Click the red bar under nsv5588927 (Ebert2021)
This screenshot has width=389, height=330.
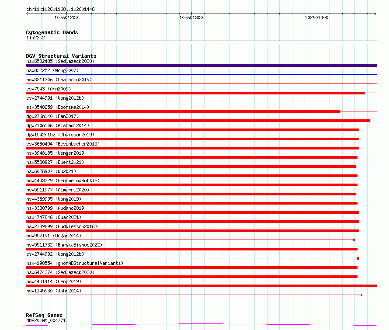click(191, 167)
